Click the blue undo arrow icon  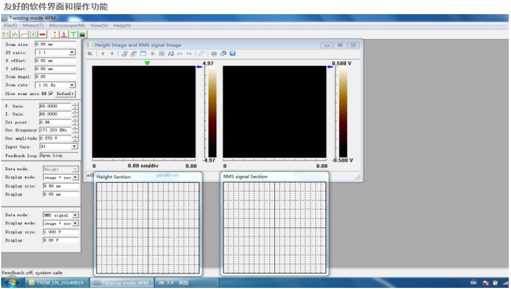click(x=179, y=54)
